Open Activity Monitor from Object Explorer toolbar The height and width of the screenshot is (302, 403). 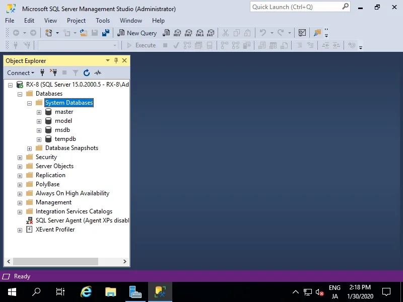click(x=98, y=72)
